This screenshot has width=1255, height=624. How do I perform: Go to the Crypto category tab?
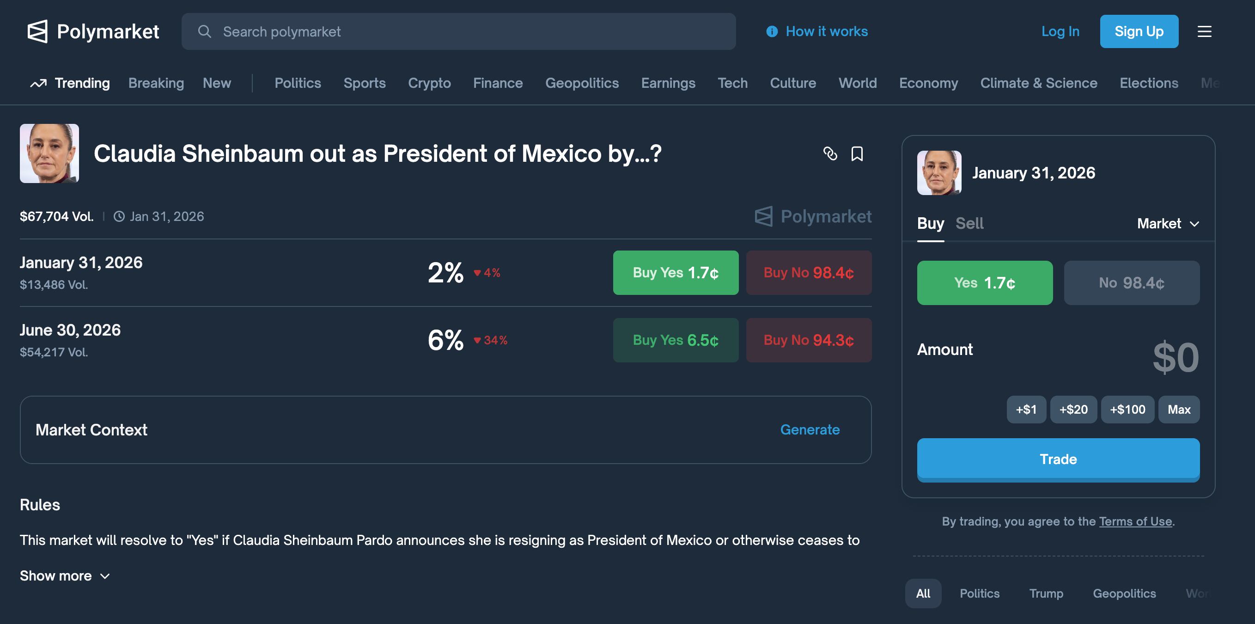[x=429, y=83]
